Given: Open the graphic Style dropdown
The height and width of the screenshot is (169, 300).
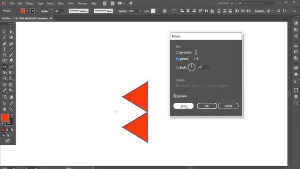Looking at the screenshot, I should click(157, 11).
